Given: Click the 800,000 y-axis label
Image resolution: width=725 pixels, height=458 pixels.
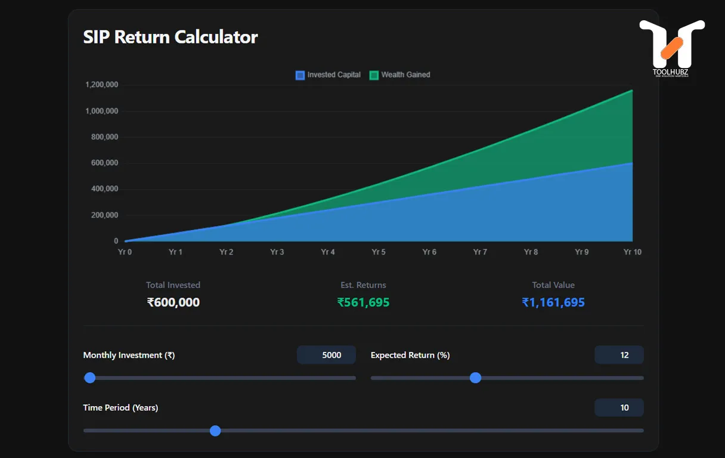Looking at the screenshot, I should 104,137.
